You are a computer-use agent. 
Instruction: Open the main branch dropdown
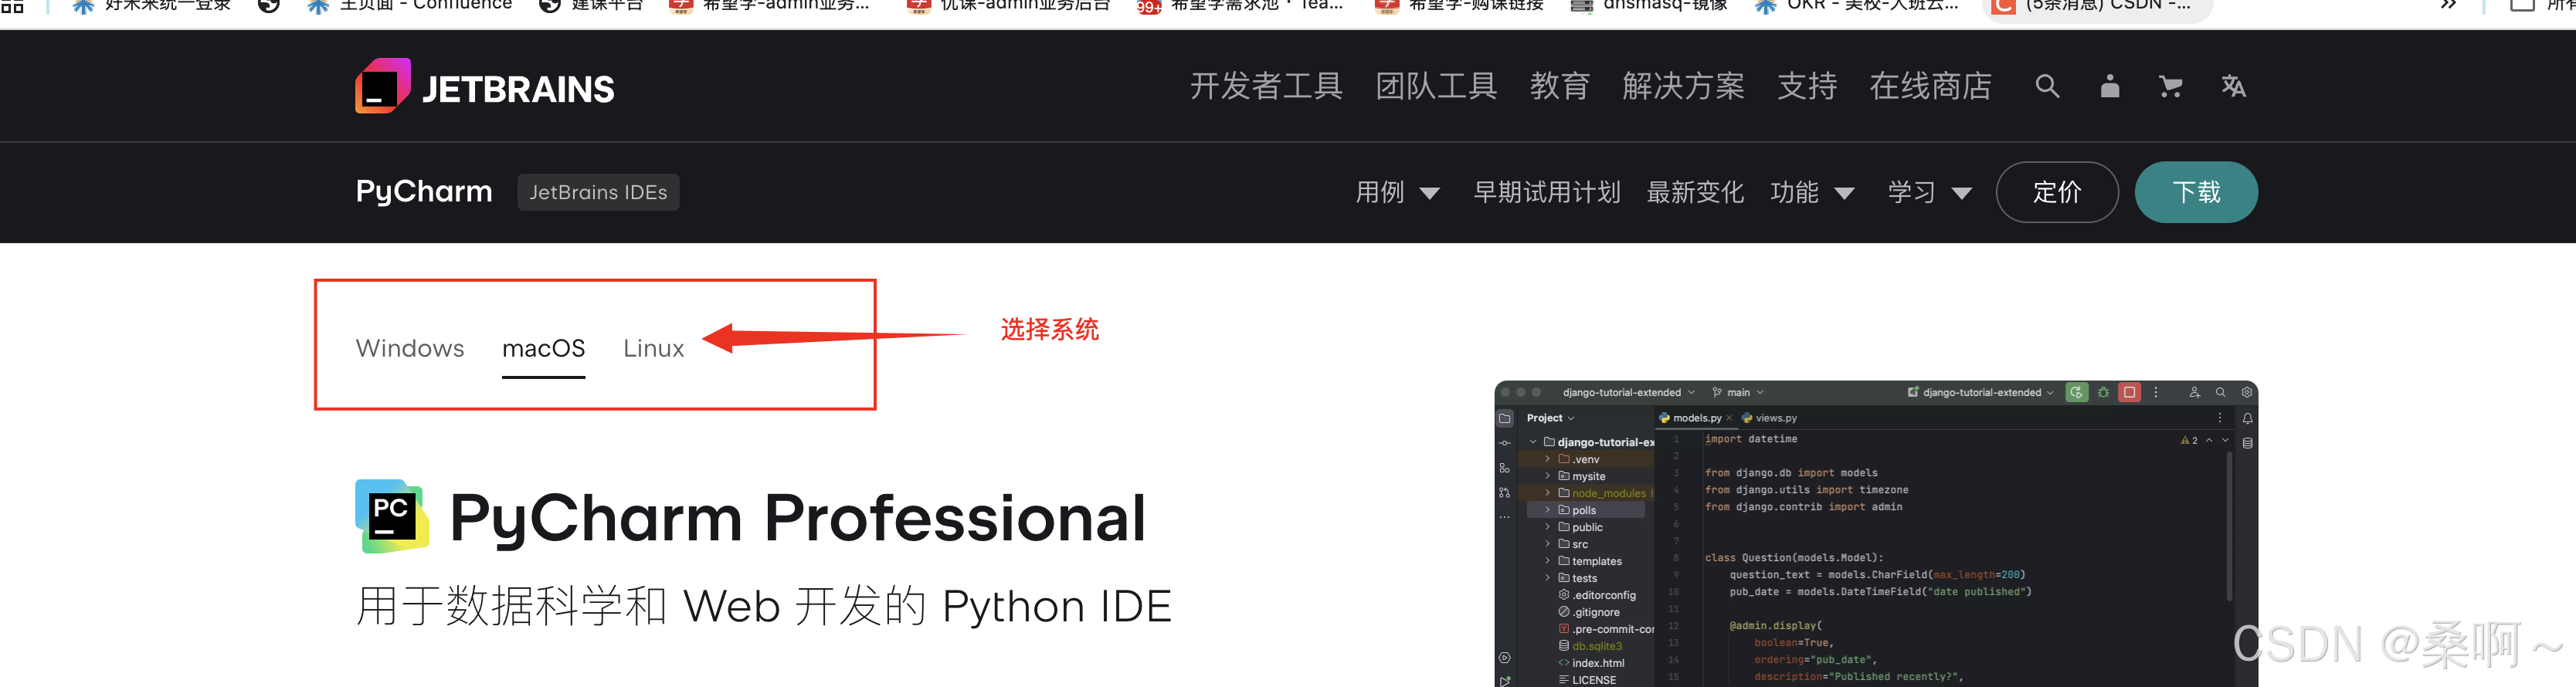[x=1737, y=392]
